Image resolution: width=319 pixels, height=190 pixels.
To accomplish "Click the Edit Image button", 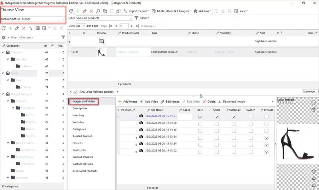I will pyautogui.click(x=170, y=102).
